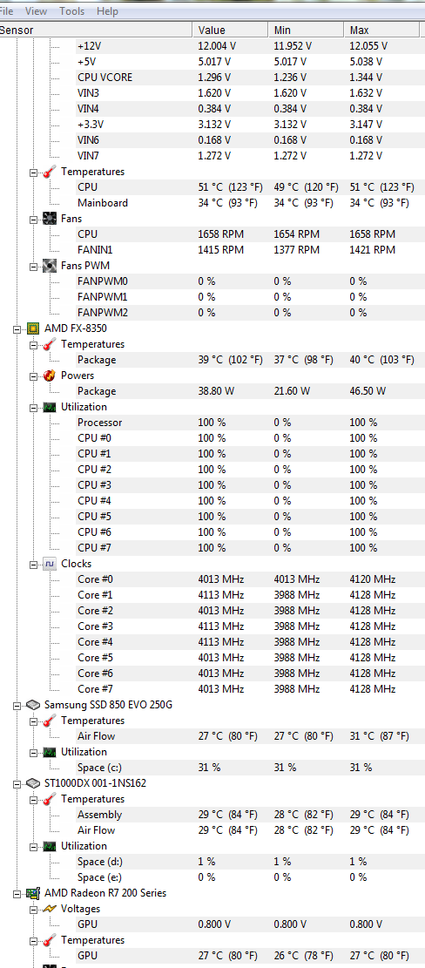This screenshot has width=425, height=968.
Task: Open the Tools menu
Action: [x=72, y=11]
